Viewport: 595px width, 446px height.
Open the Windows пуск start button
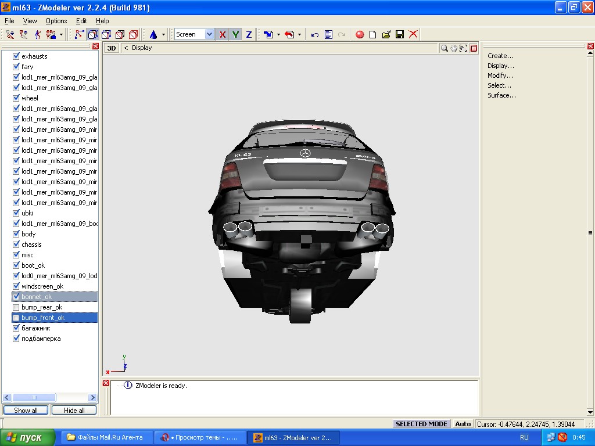coord(27,438)
